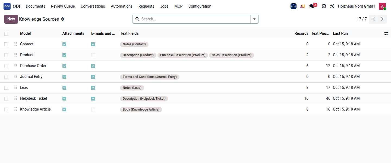Image resolution: width=391 pixels, height=163 pixels.
Task: Grab the drag handle for Lead row
Action: click(15, 87)
